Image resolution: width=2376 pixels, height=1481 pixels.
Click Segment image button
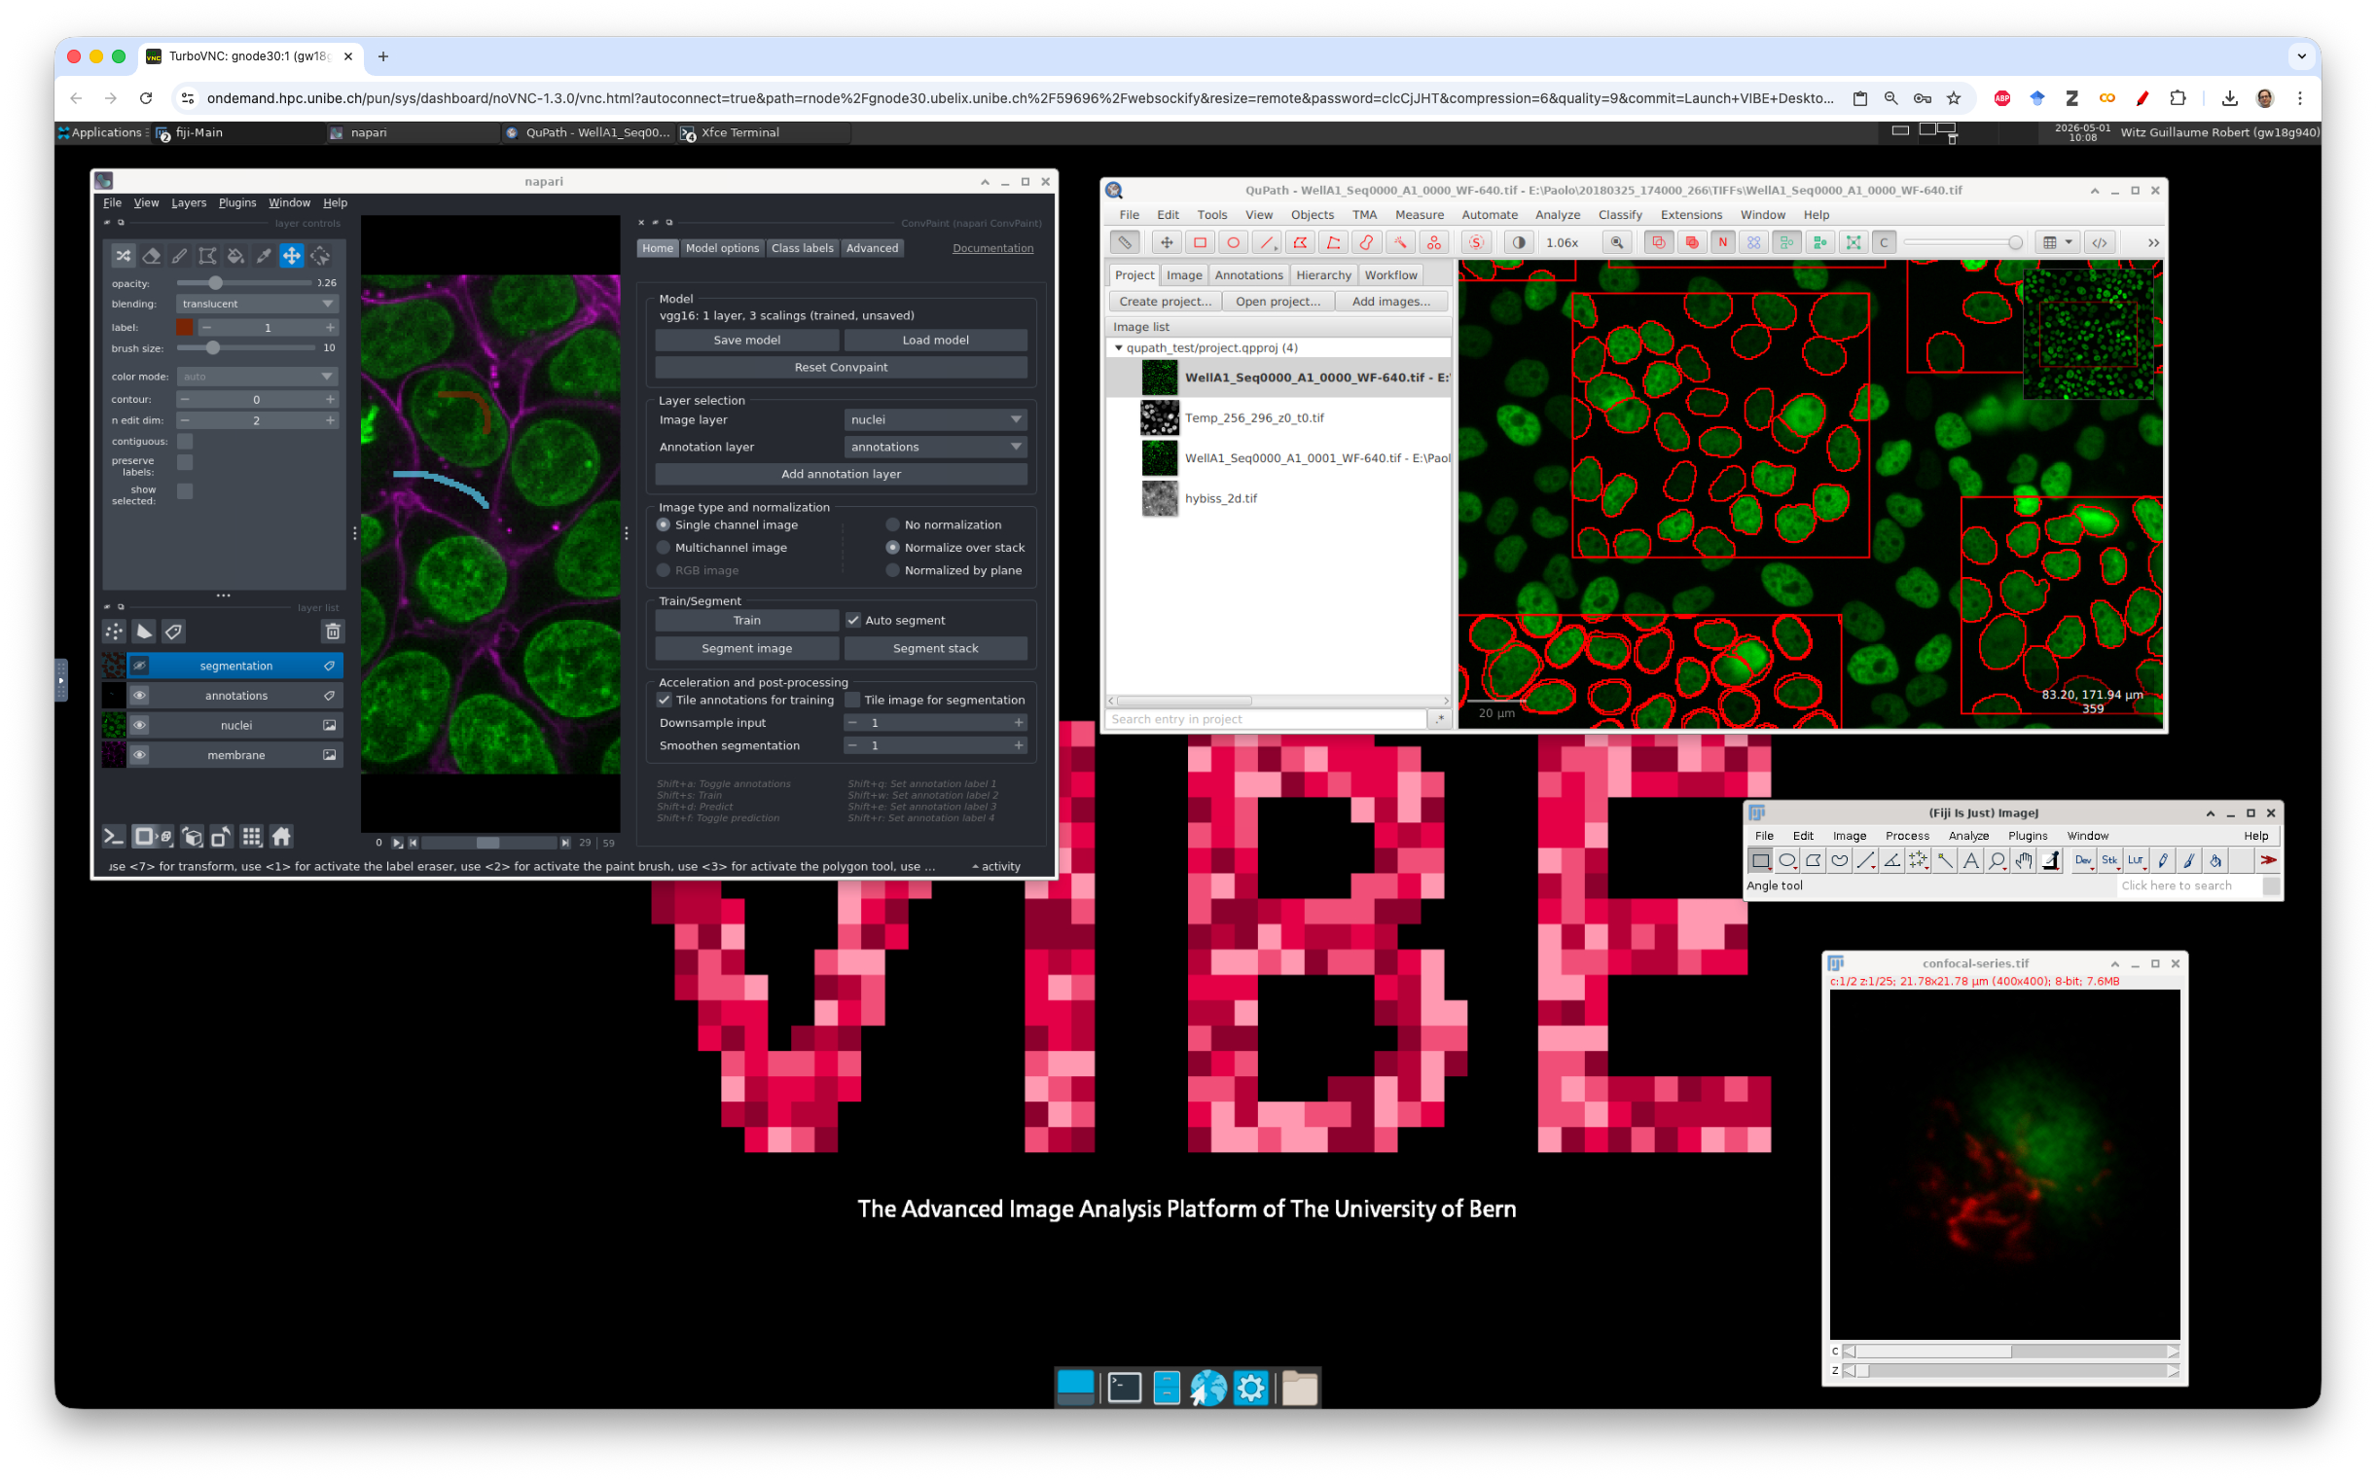click(x=746, y=648)
